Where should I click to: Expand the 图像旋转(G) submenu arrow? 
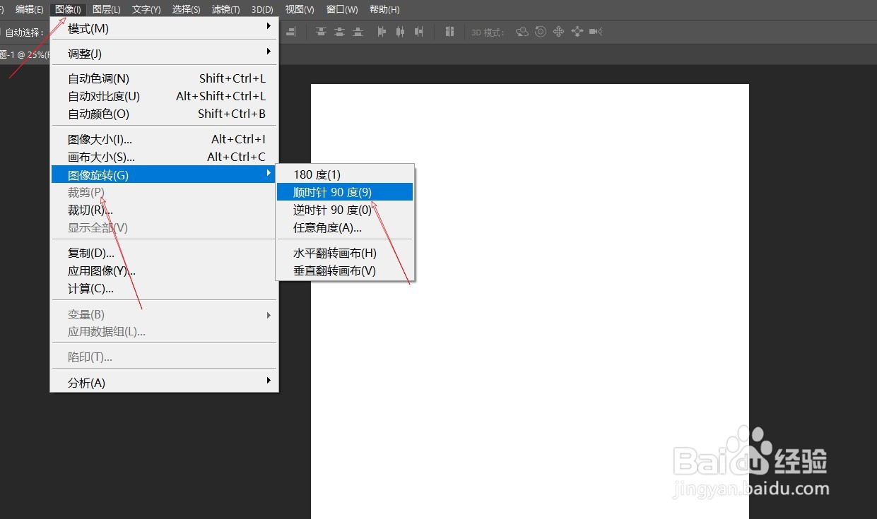[269, 173]
